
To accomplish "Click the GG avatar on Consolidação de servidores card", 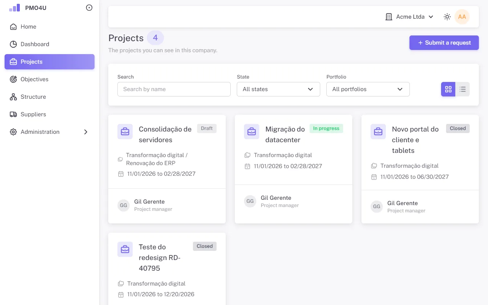I will [124, 205].
